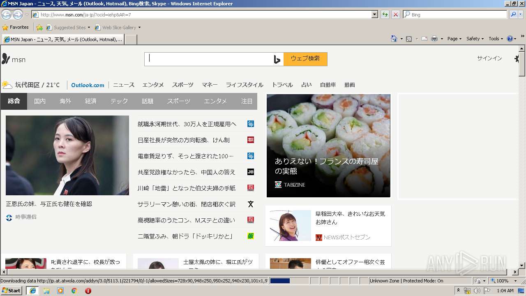Click the Bing search box in toolbar
This screenshot has height=296, width=526.
pos(455,14)
